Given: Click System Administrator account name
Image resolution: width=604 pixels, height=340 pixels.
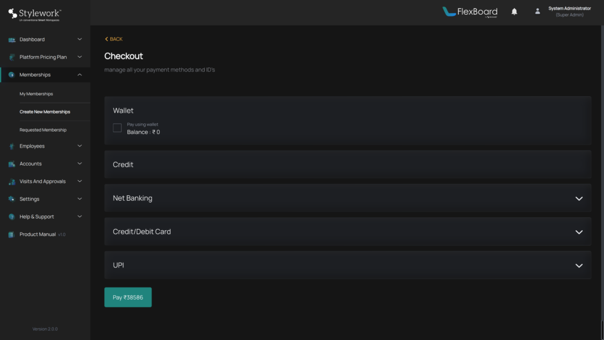Looking at the screenshot, I should point(569,8).
